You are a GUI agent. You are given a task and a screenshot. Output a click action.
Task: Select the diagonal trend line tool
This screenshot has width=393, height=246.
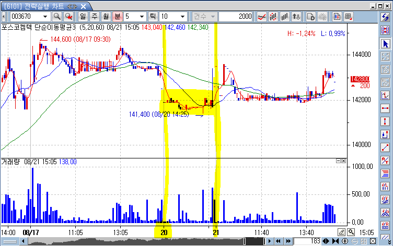386,147
